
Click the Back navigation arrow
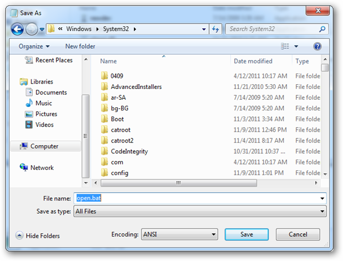click(x=17, y=29)
